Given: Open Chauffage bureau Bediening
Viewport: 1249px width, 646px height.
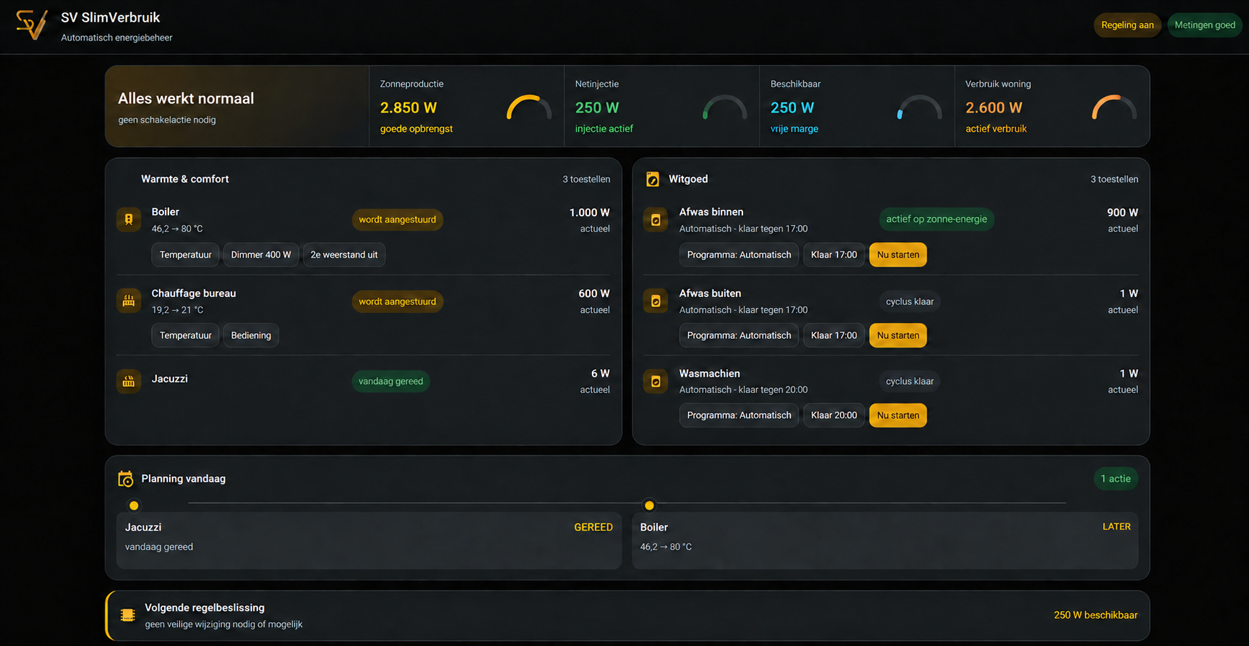Looking at the screenshot, I should click(251, 335).
